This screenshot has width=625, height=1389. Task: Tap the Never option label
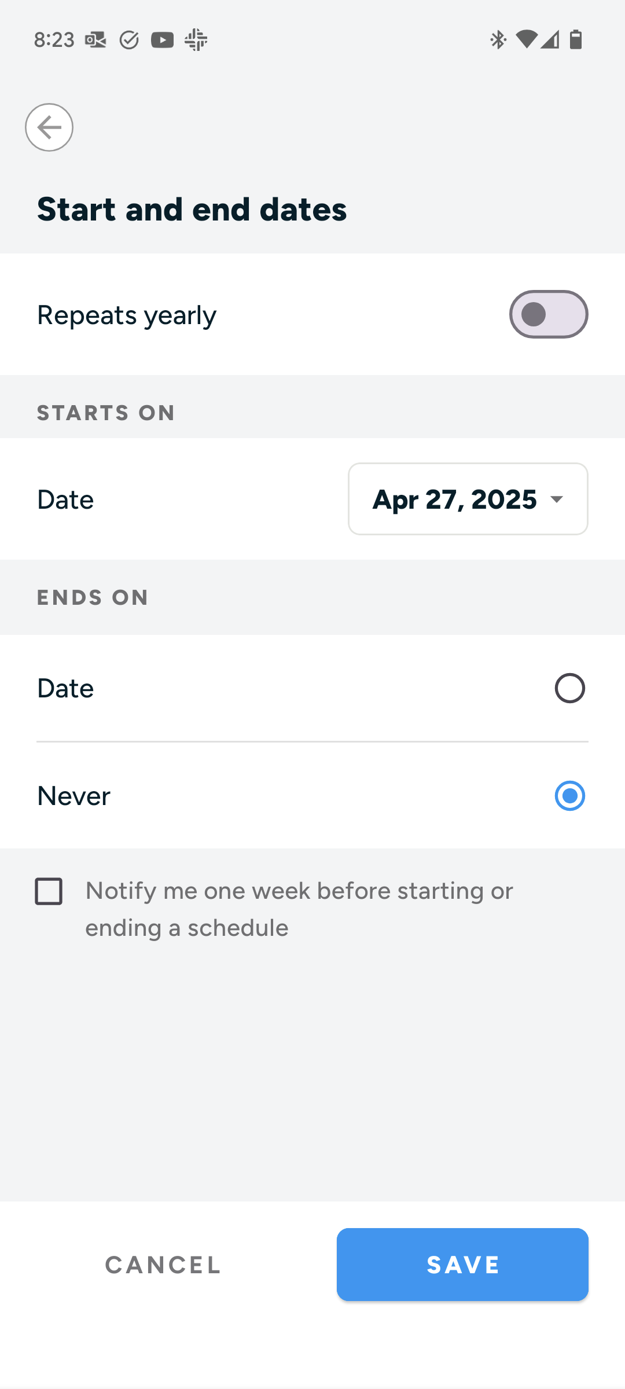pos(73,796)
